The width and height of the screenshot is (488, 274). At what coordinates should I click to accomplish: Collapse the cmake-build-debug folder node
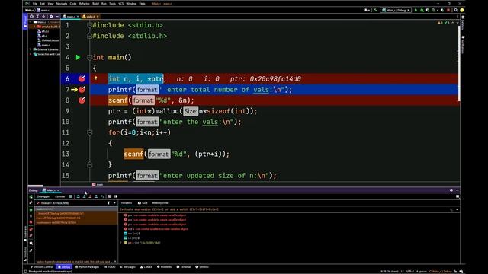(34, 27)
